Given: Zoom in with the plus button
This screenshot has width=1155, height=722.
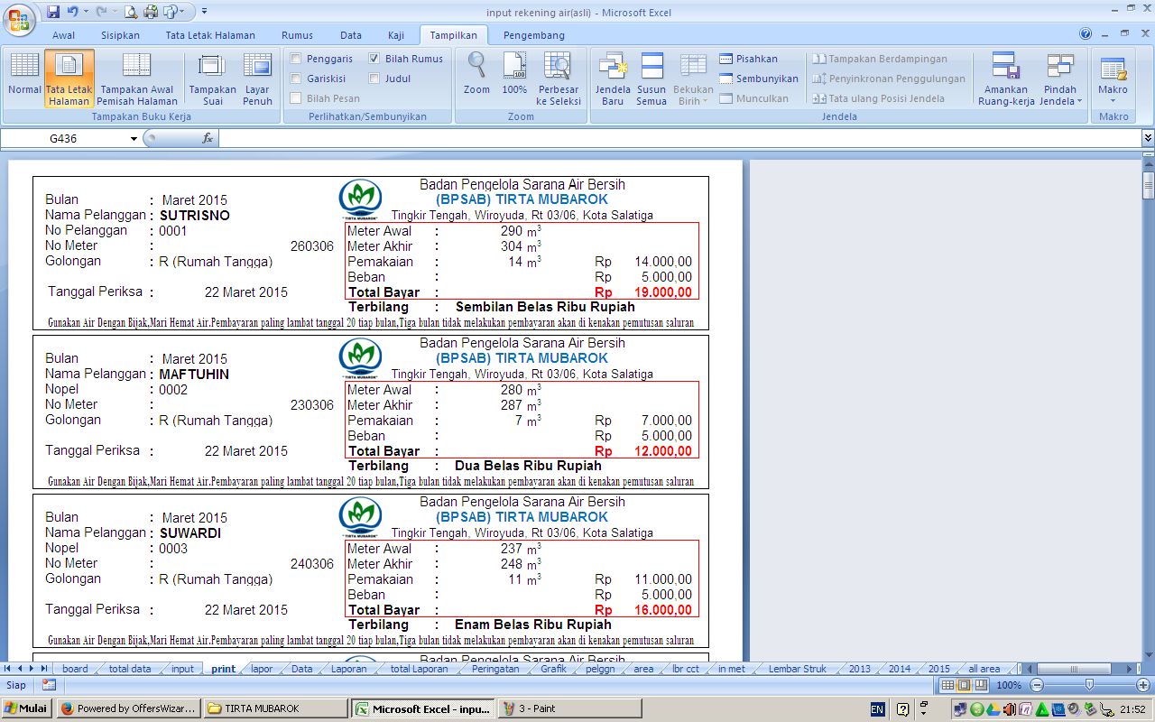Looking at the screenshot, I should [x=1141, y=685].
